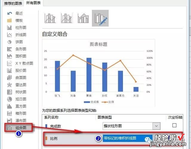Enable secondary axis for 完成数 series
Screen dimensions: 191x149
click(x=174, y=125)
